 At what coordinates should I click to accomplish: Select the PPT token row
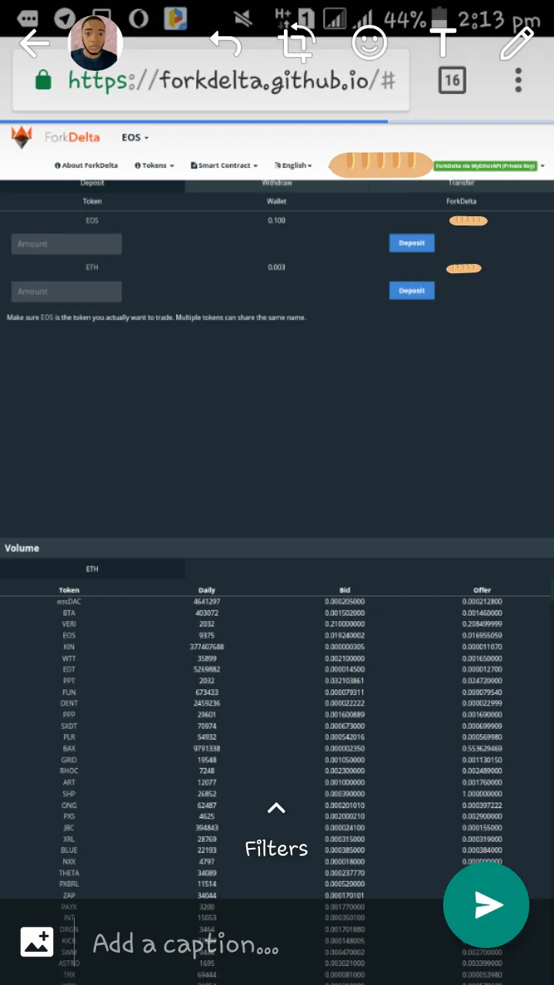click(277, 681)
